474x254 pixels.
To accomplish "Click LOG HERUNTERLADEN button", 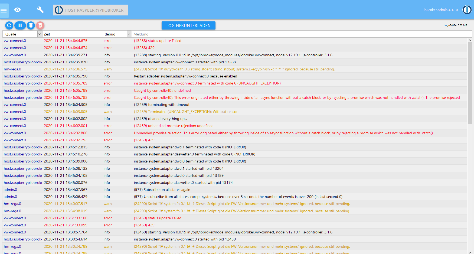I will (x=188, y=25).
